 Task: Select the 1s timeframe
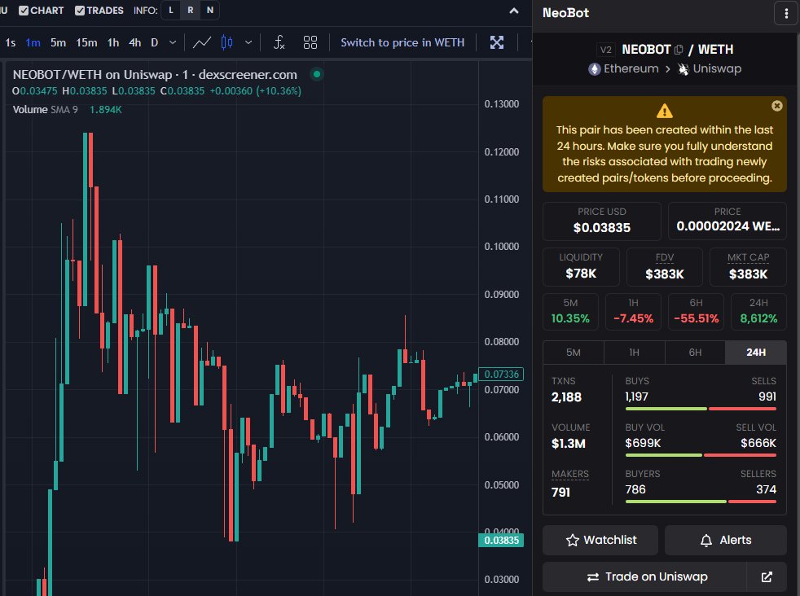point(11,43)
